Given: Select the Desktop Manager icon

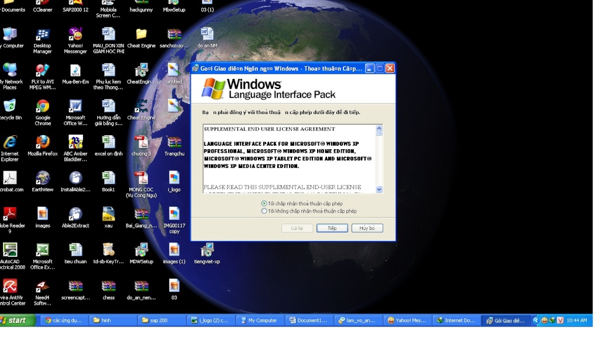Looking at the screenshot, I should point(42,40).
